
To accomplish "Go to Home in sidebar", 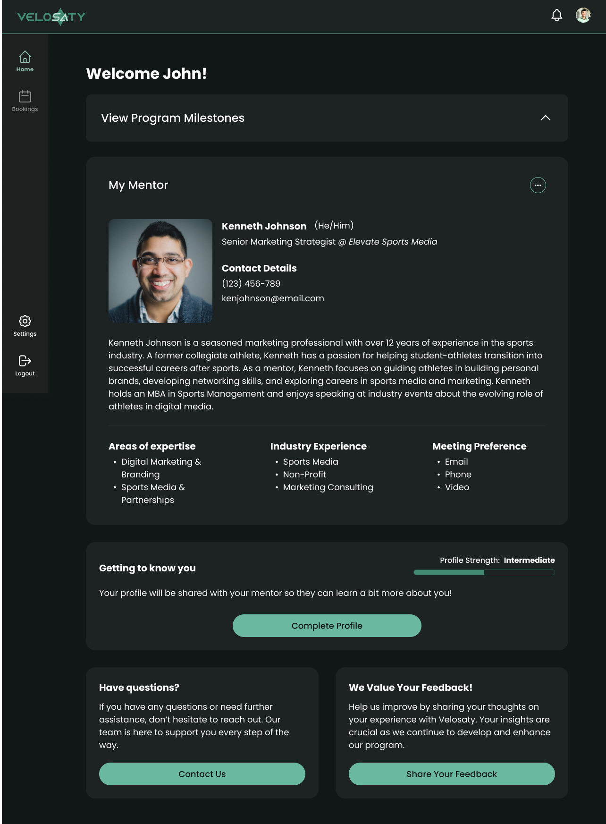I will (x=25, y=61).
